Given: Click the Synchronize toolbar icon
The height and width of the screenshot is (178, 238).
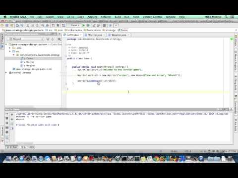Looking at the screenshot, I should click(11, 25).
